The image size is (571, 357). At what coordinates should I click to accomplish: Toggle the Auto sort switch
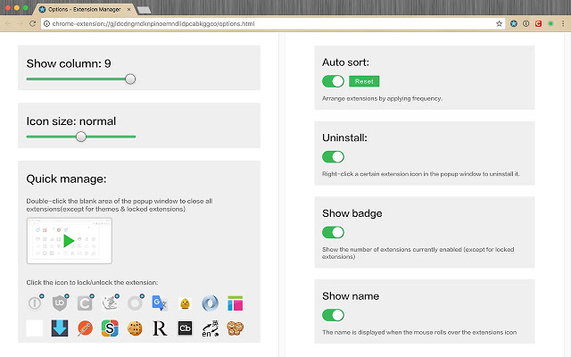coord(333,81)
